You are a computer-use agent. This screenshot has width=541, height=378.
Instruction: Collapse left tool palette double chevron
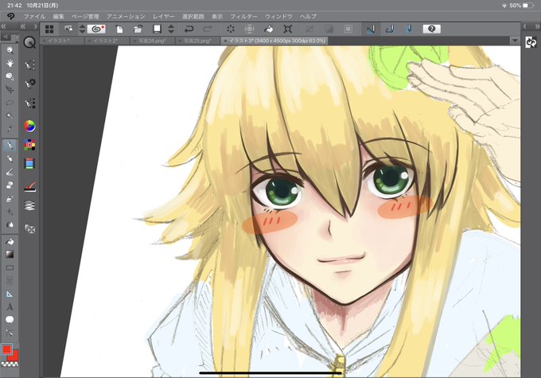4,26
